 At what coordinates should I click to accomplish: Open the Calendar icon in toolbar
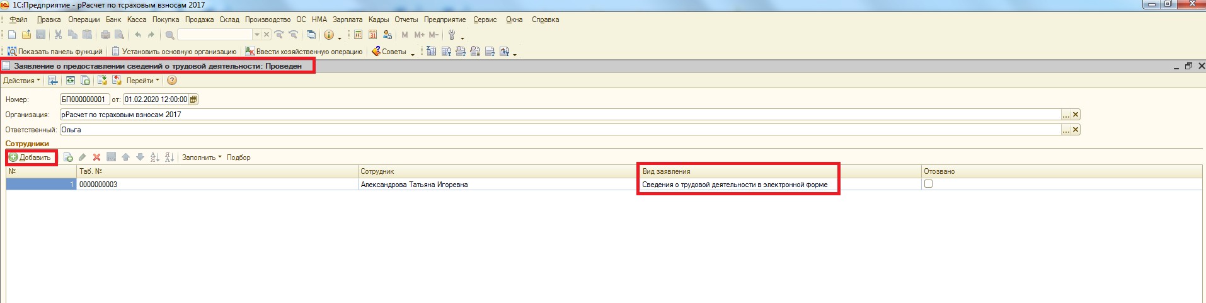(372, 35)
